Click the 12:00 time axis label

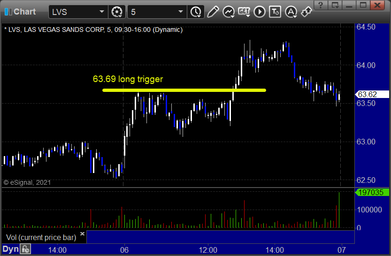(208, 250)
